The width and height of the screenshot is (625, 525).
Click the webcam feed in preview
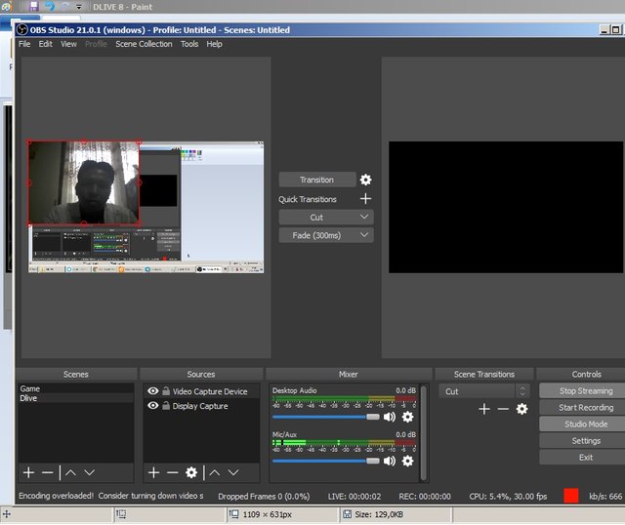pyautogui.click(x=84, y=182)
